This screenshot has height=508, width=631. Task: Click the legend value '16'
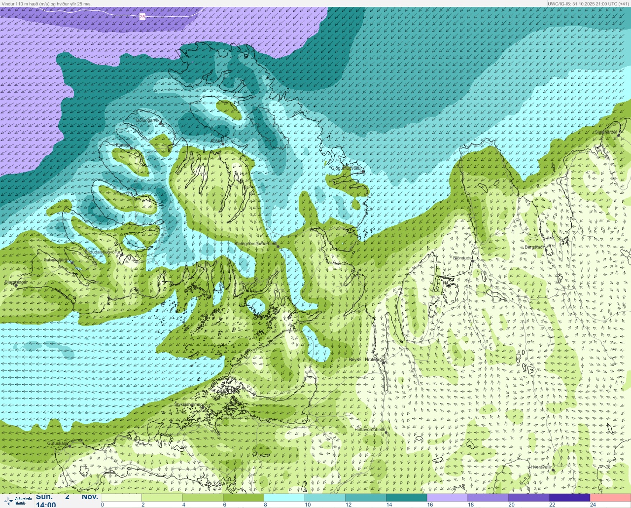(430, 505)
